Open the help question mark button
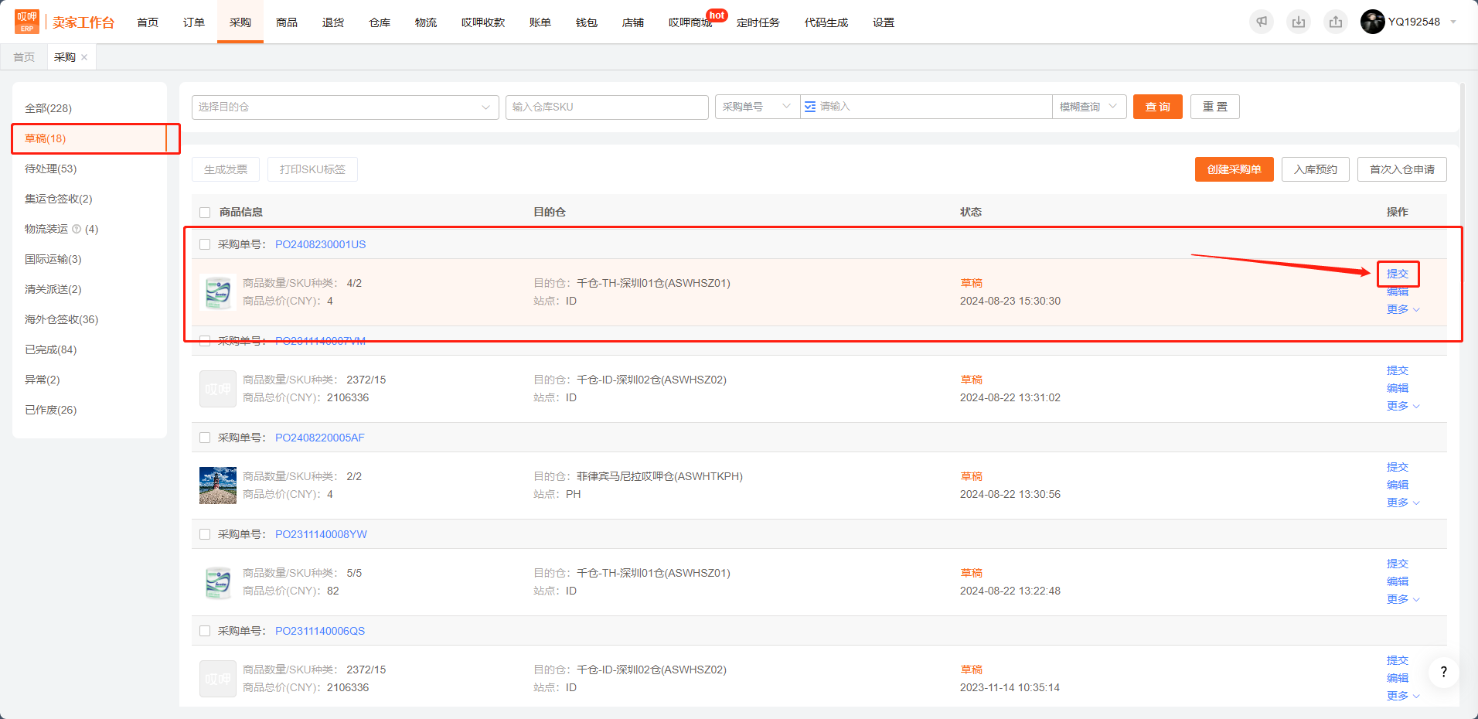The width and height of the screenshot is (1478, 719). 1443,672
